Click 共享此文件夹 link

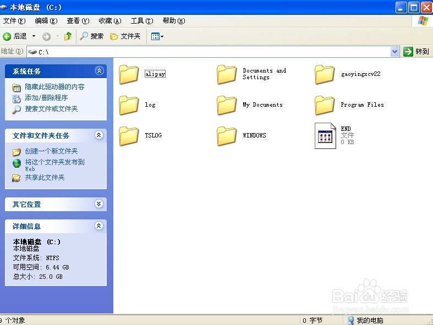tap(45, 177)
